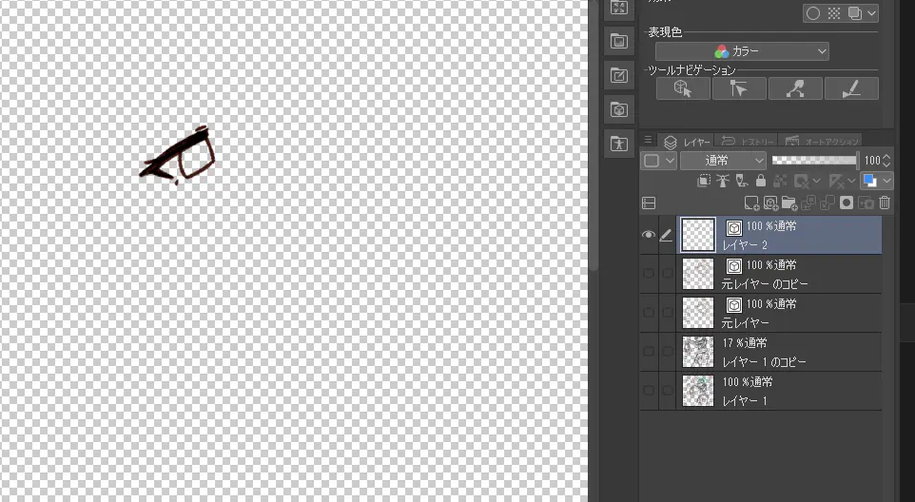
Task: Click the pen drawing tool navigation button
Action: [x=851, y=88]
